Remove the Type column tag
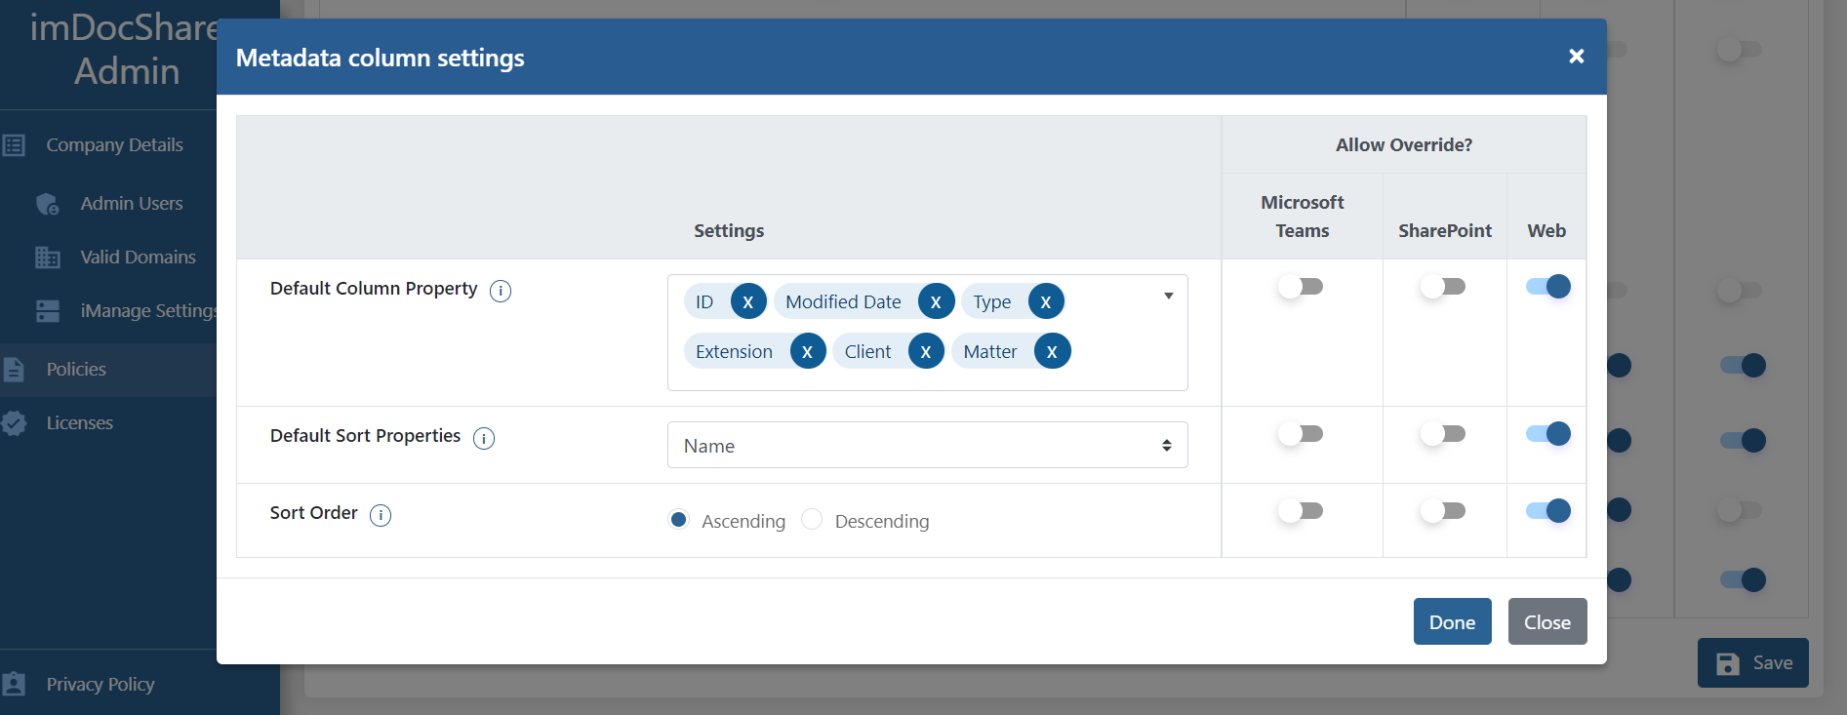Screen dimensions: 1847x715 pyautogui.click(x=1046, y=302)
